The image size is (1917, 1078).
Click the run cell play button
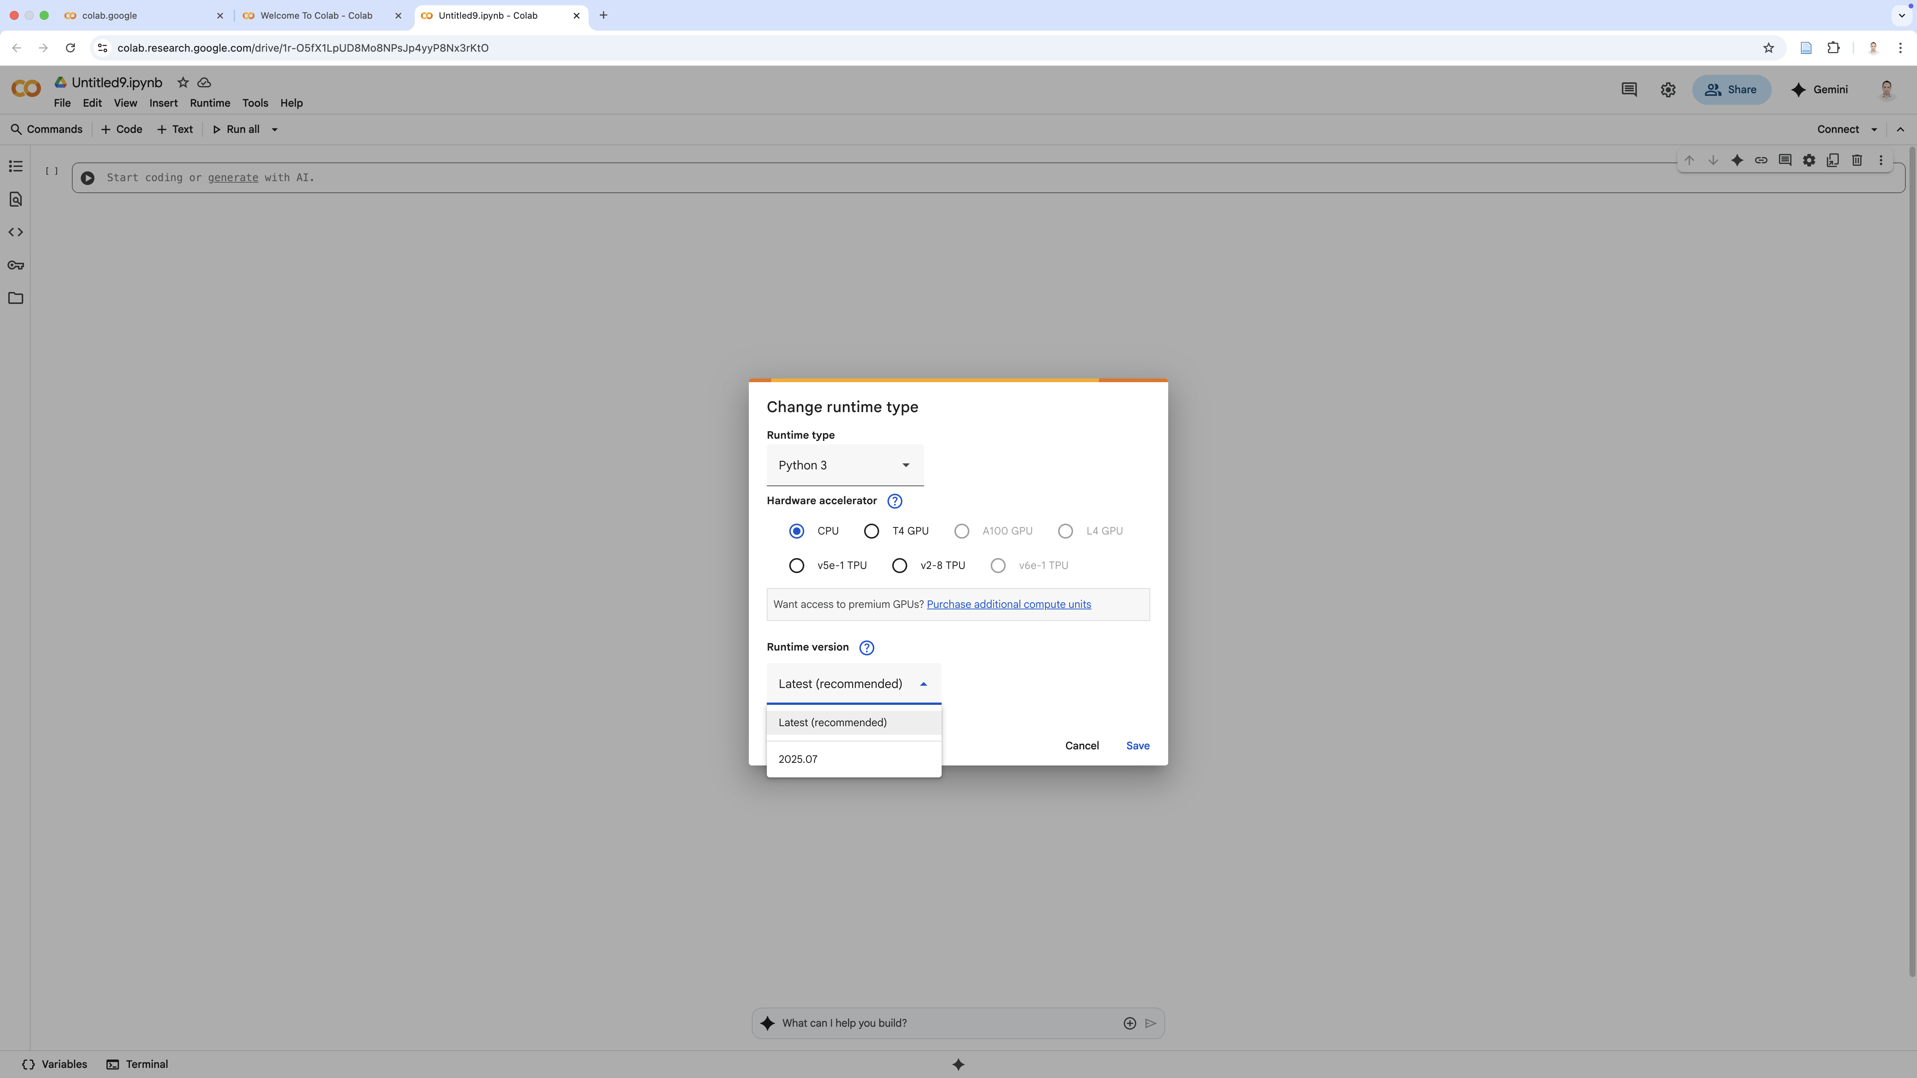[88, 178]
